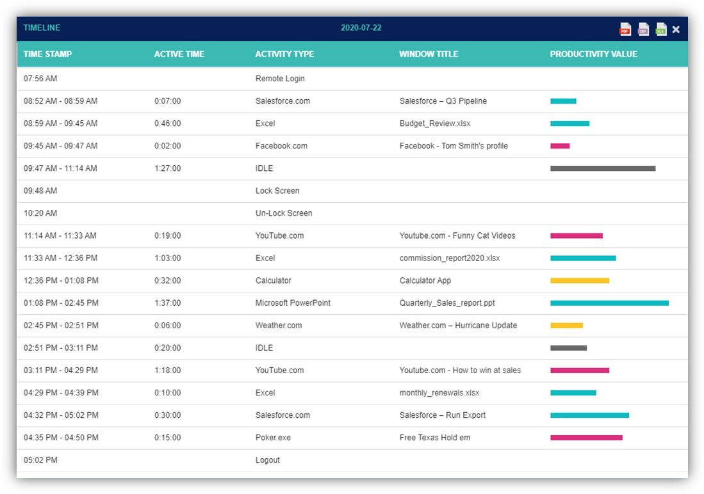This screenshot has height=494, width=704.
Task: Click the 08:52 AM - 08:59 AM time stamp
Action: coord(61,101)
